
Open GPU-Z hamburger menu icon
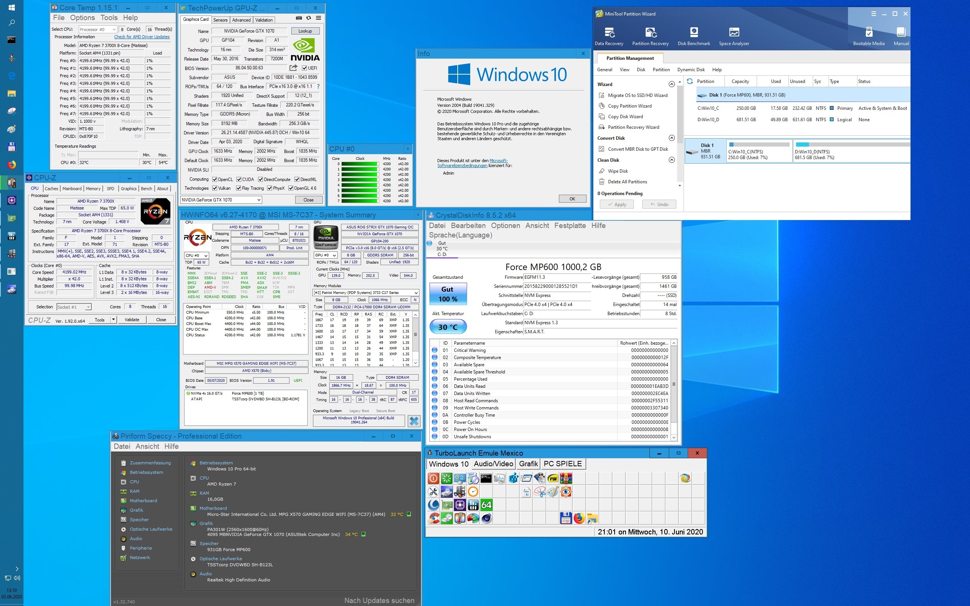[x=318, y=18]
